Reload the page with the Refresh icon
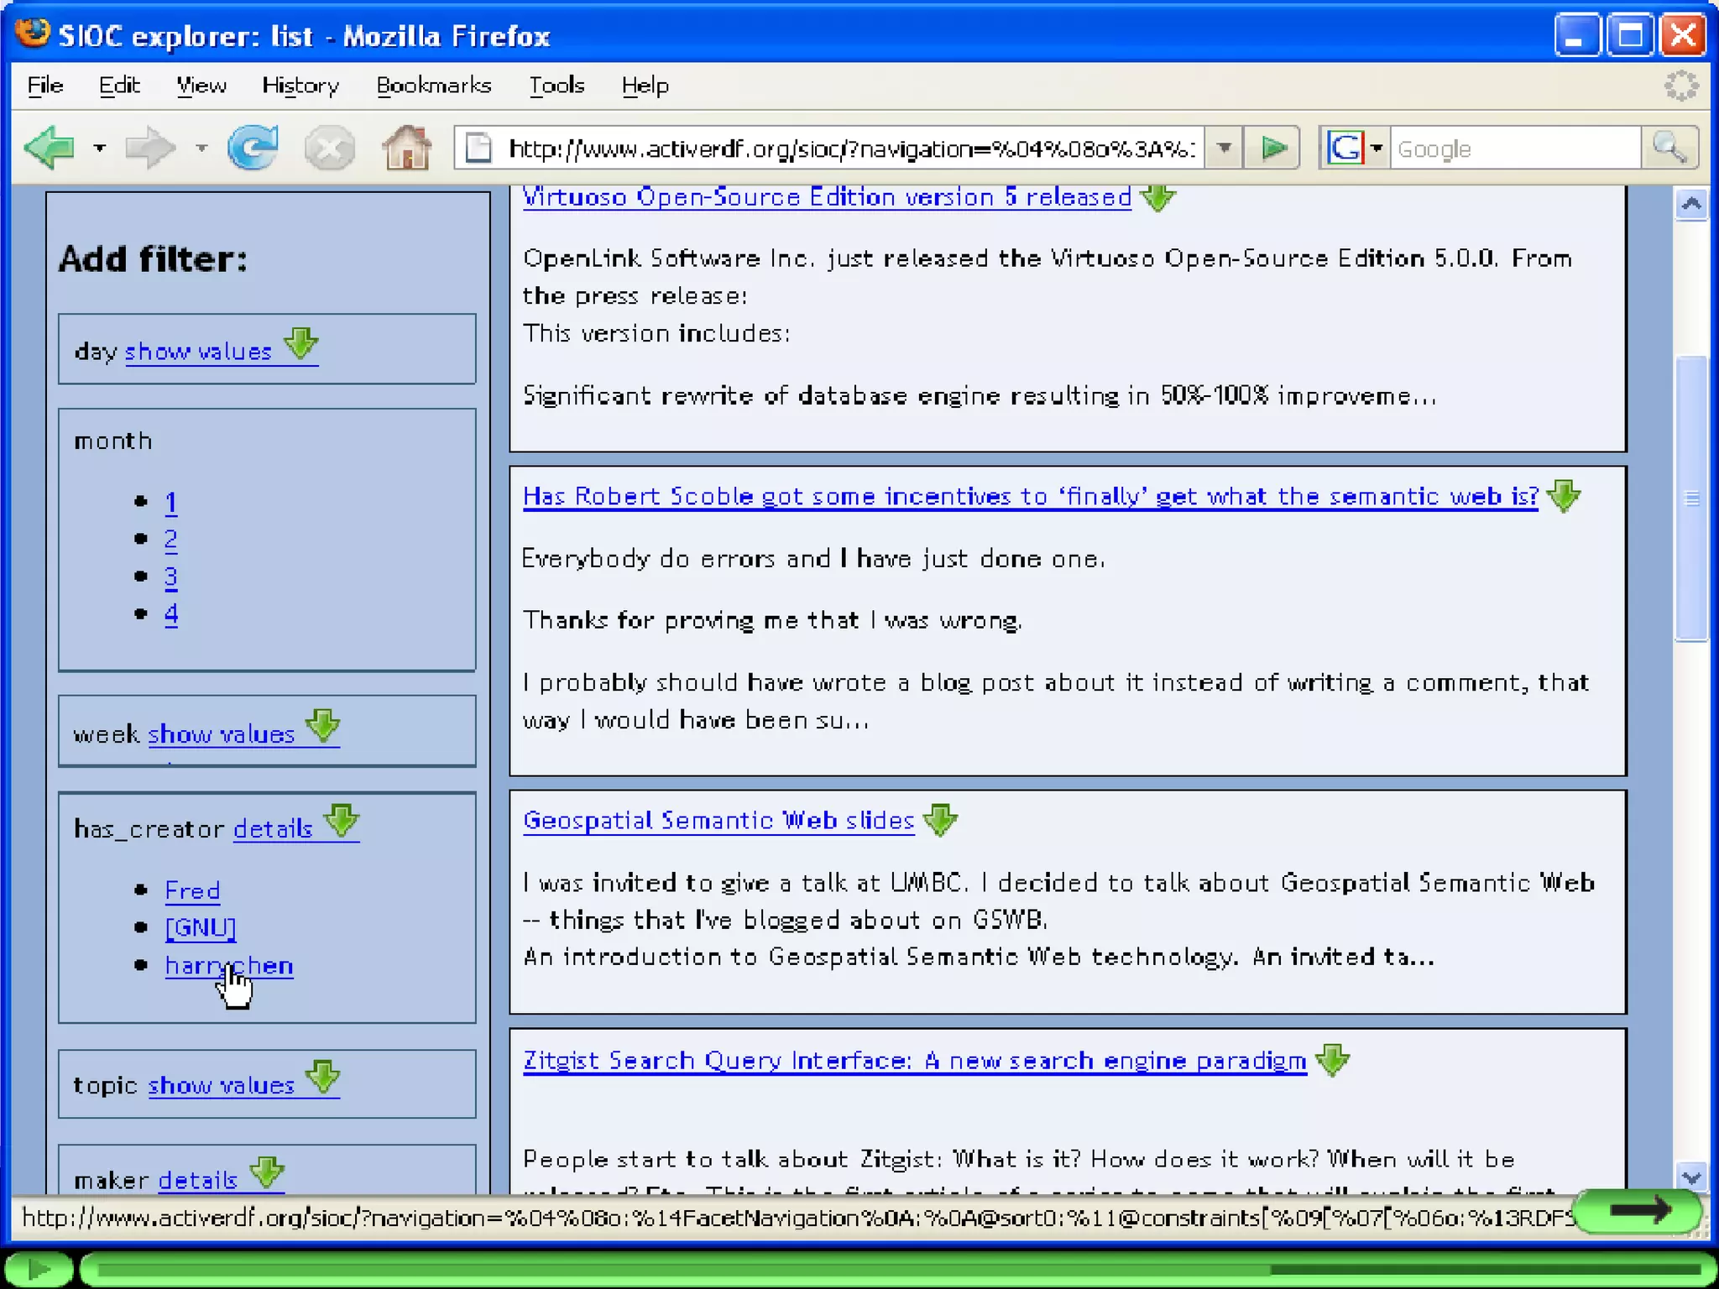1719x1289 pixels. pos(253,149)
